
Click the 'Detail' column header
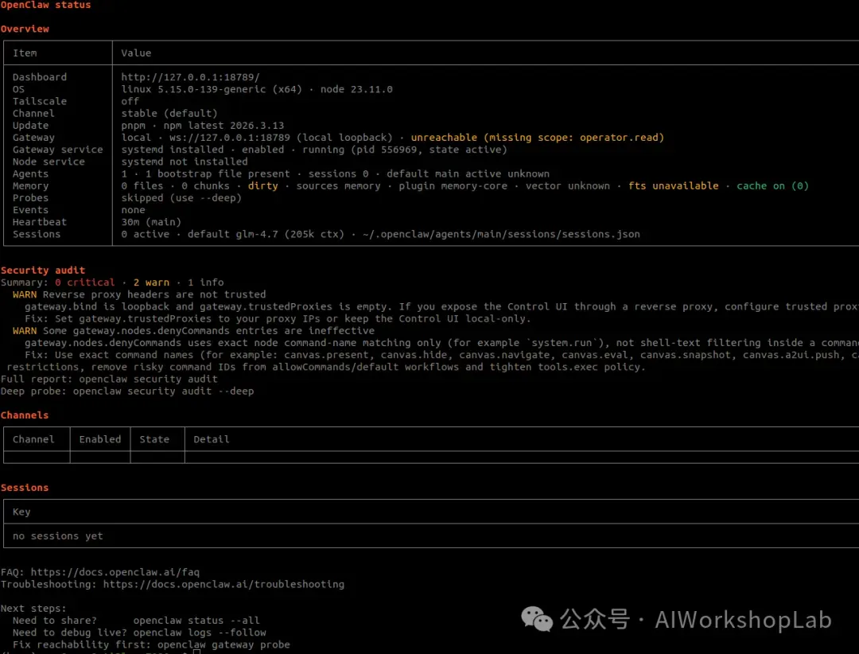212,439
